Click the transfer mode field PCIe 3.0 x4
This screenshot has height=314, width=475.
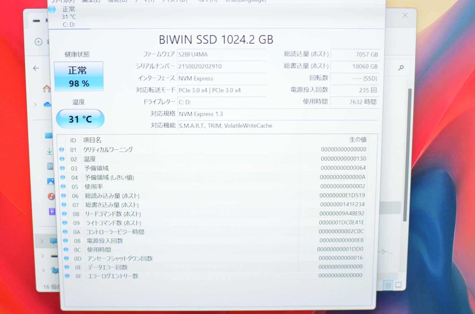coord(221,90)
